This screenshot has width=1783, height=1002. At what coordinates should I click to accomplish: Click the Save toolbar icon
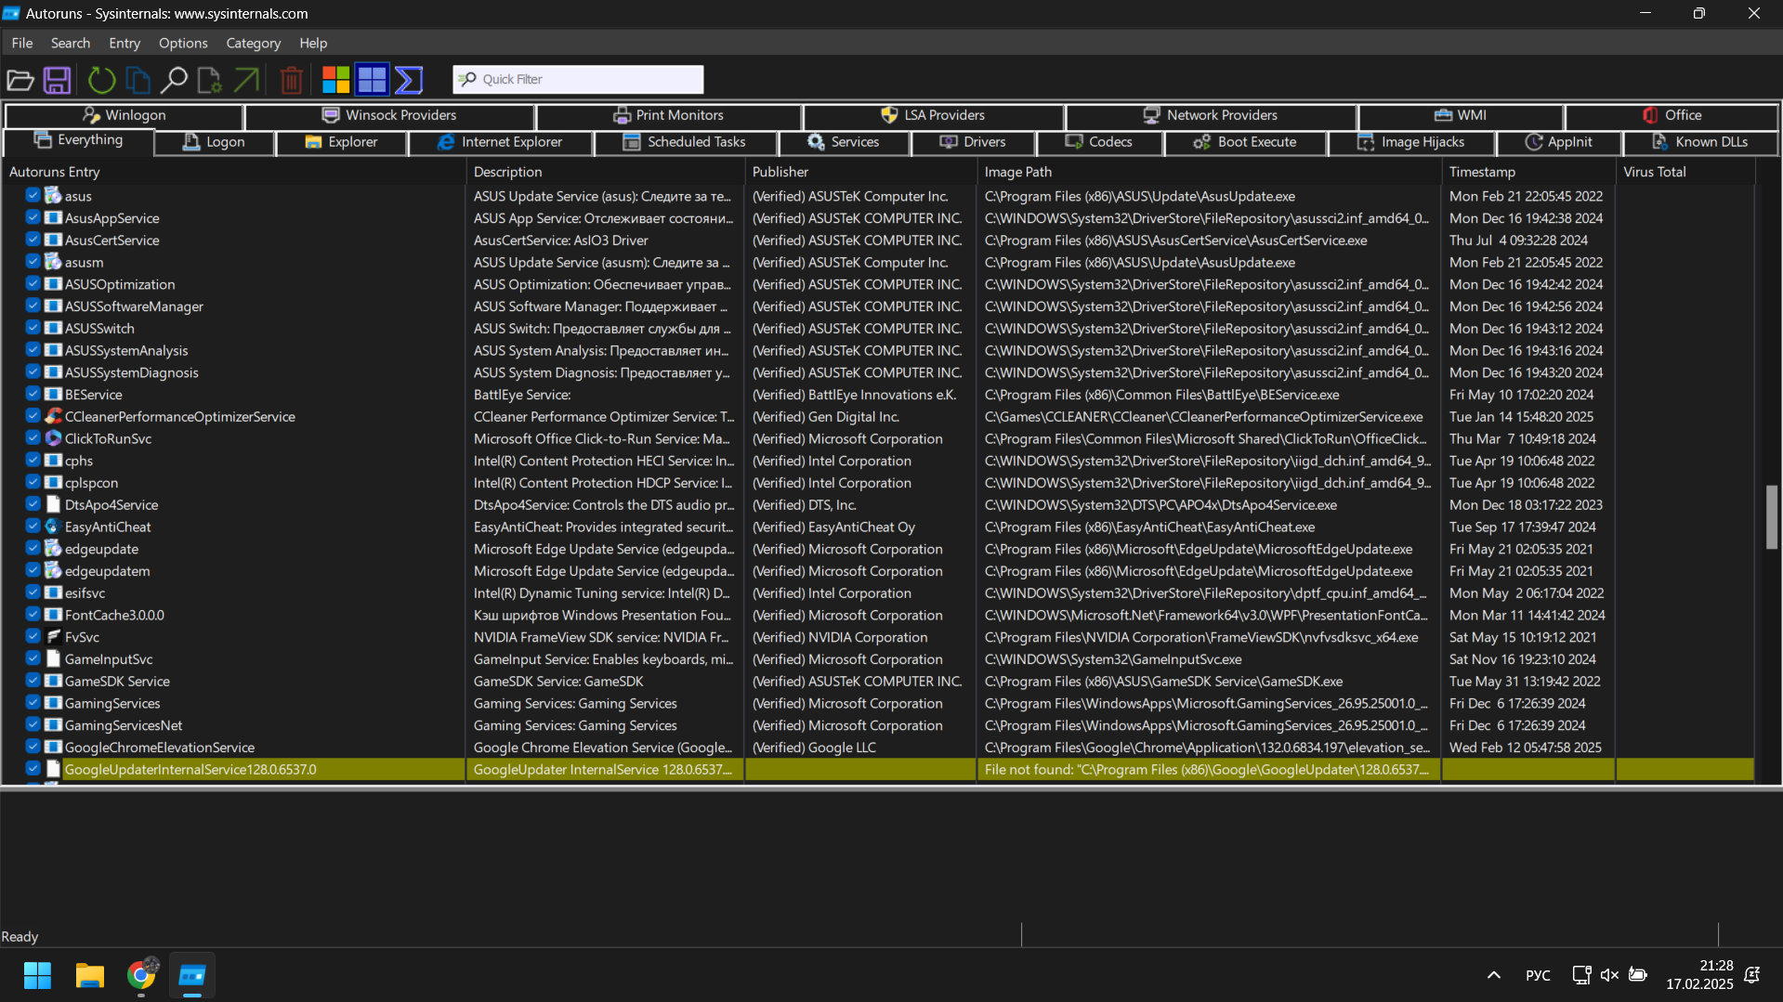coord(57,80)
